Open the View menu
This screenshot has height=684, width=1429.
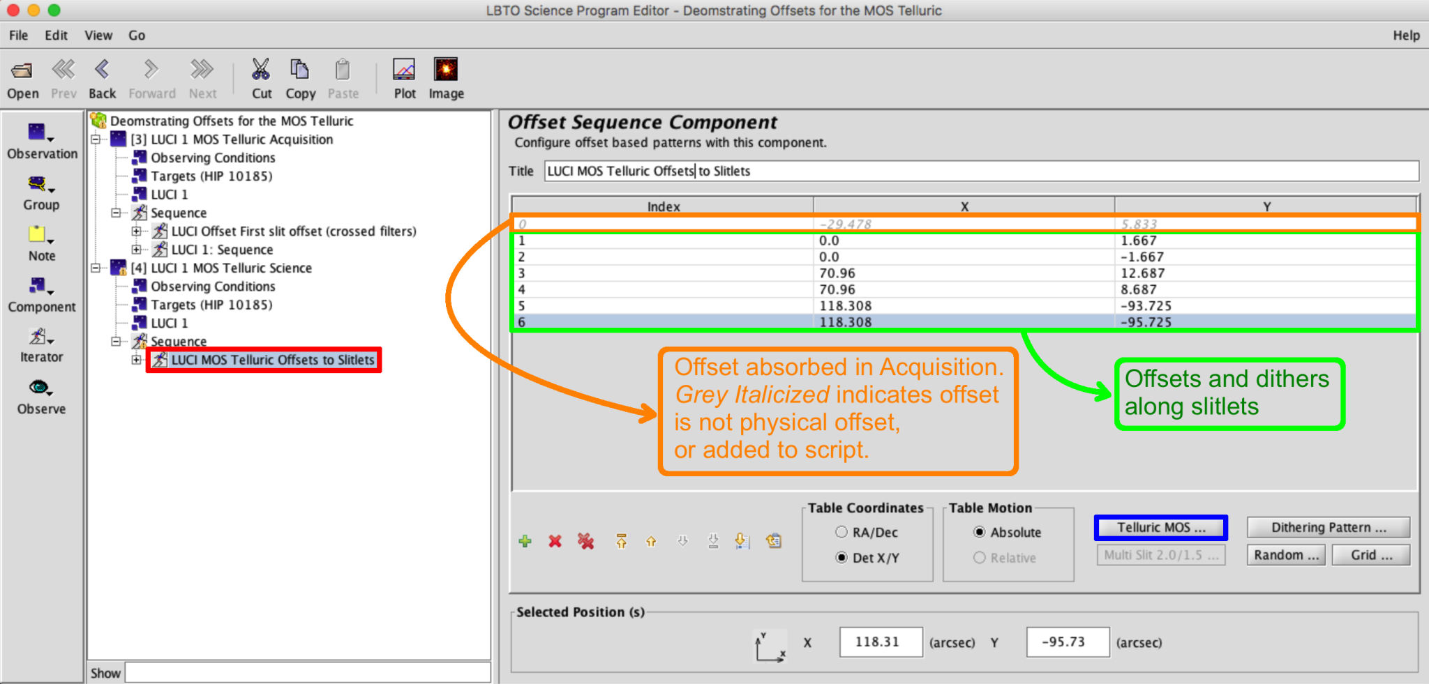pyautogui.click(x=98, y=36)
